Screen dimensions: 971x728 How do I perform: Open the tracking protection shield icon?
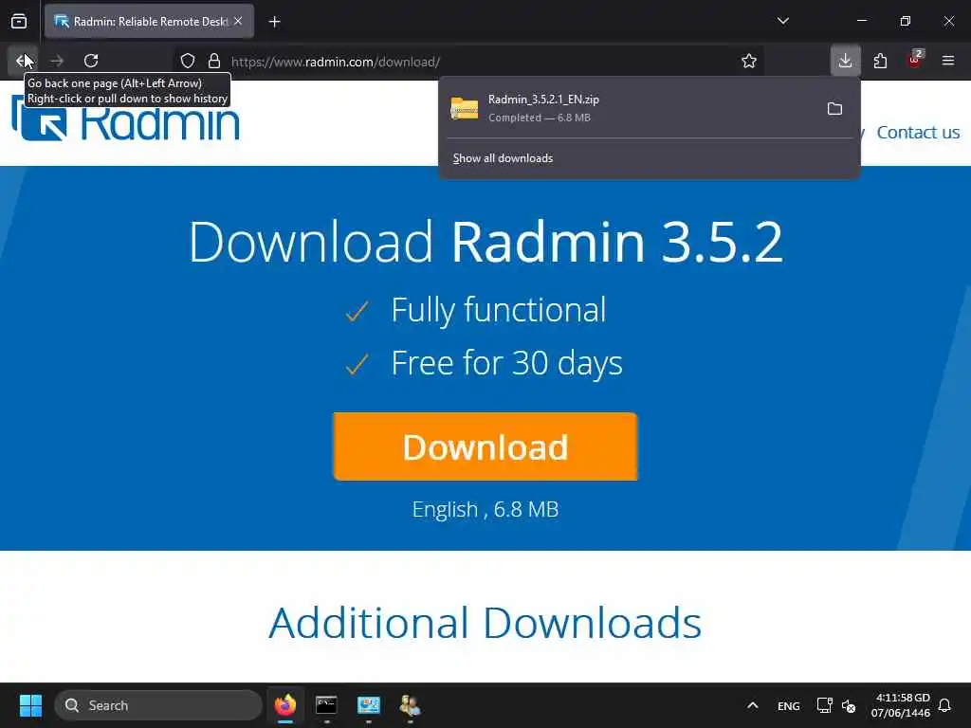[188, 61]
